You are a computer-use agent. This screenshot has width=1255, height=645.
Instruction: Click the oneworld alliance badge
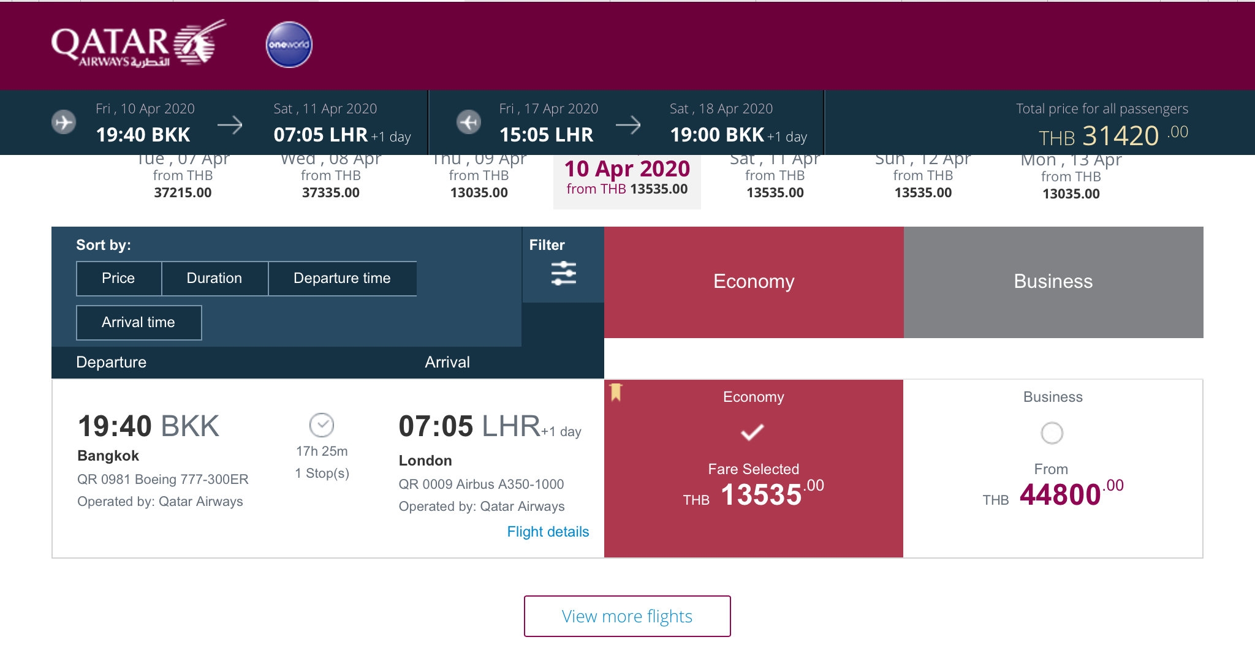click(x=289, y=45)
